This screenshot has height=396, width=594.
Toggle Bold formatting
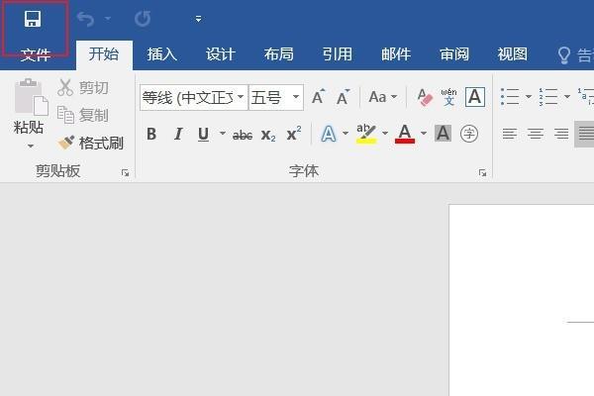tap(151, 134)
